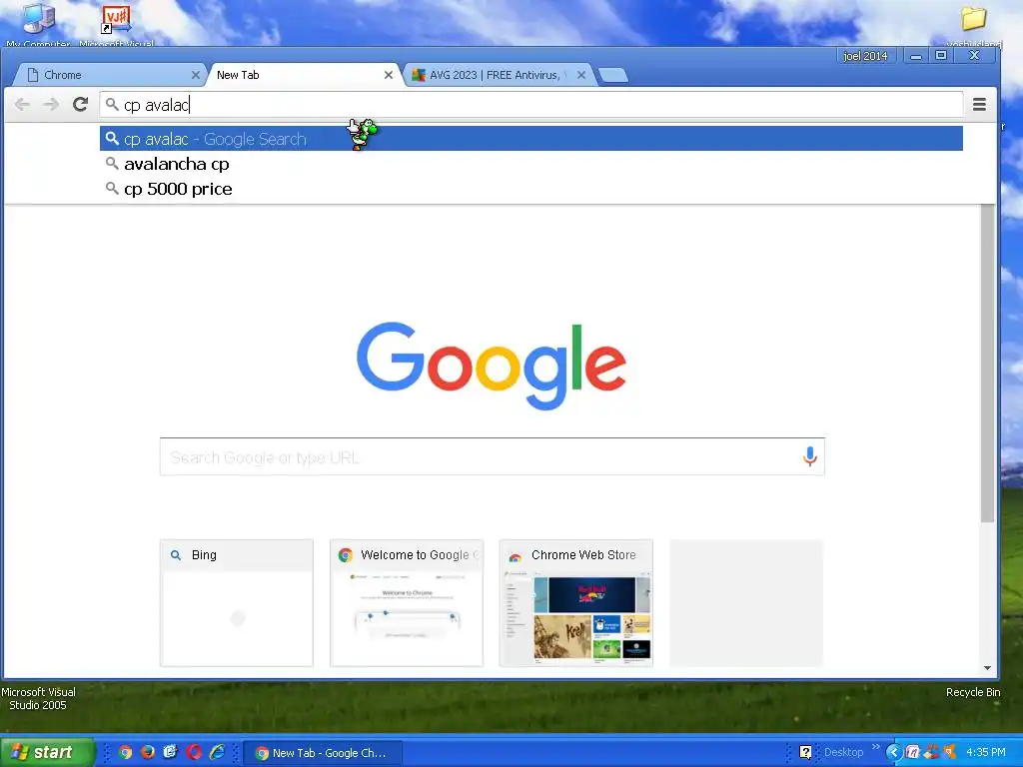Open the Desktop toolbar on the taskbar

843,753
